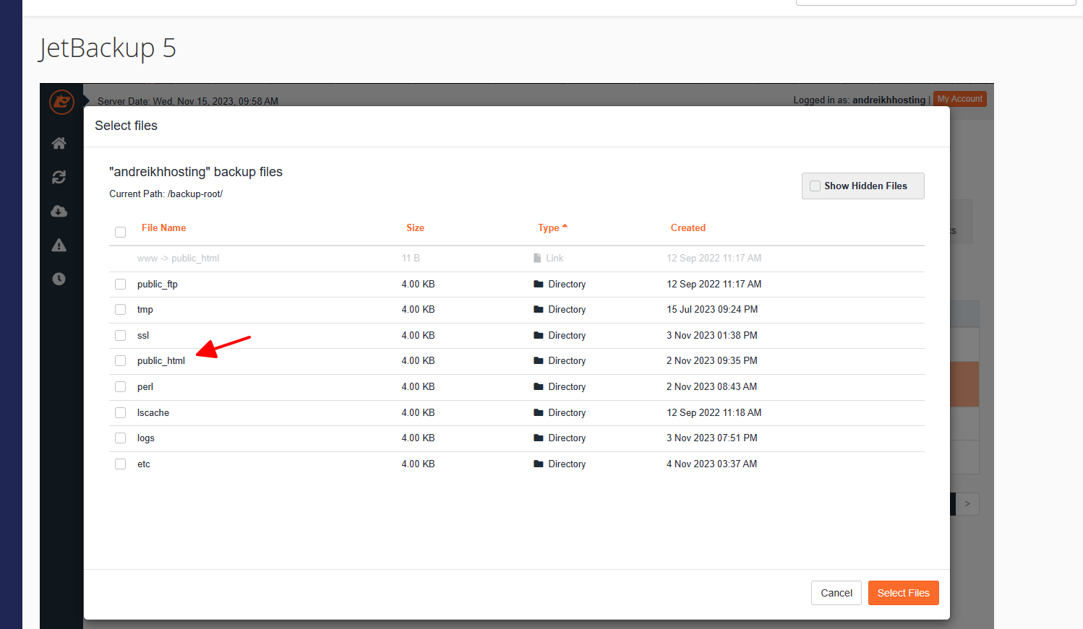Check the public_html checkbox
This screenshot has width=1083, height=629.
121,360
